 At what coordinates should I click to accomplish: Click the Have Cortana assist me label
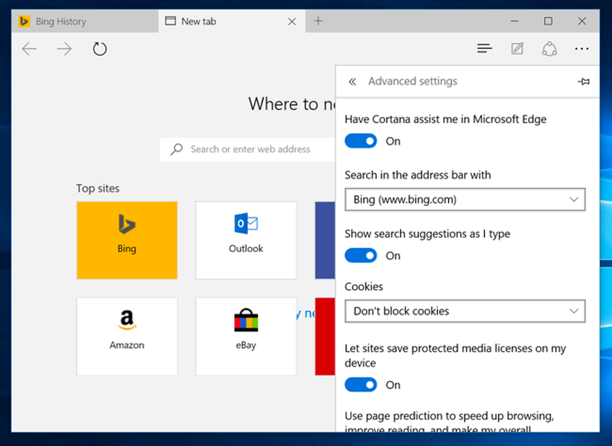coord(446,119)
